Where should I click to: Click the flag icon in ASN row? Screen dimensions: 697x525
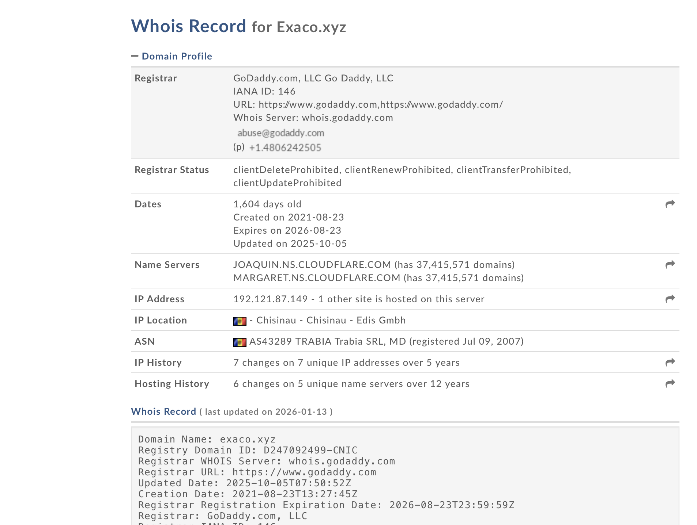(x=240, y=342)
